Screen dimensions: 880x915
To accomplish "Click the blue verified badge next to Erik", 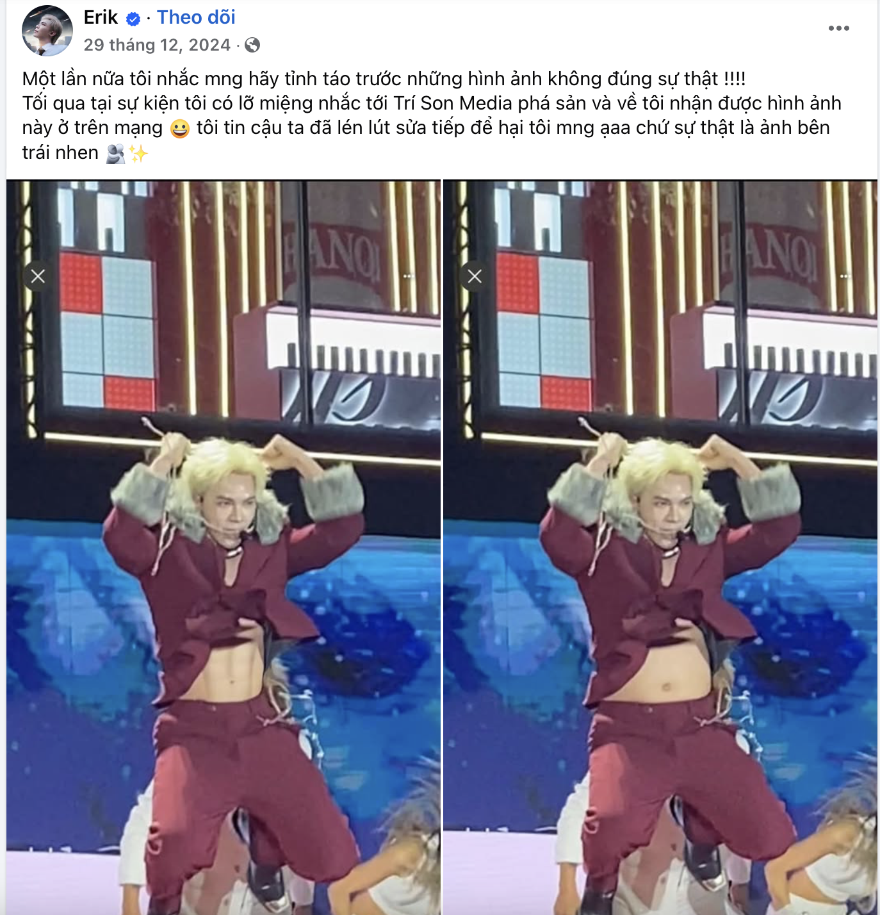I will (x=133, y=19).
